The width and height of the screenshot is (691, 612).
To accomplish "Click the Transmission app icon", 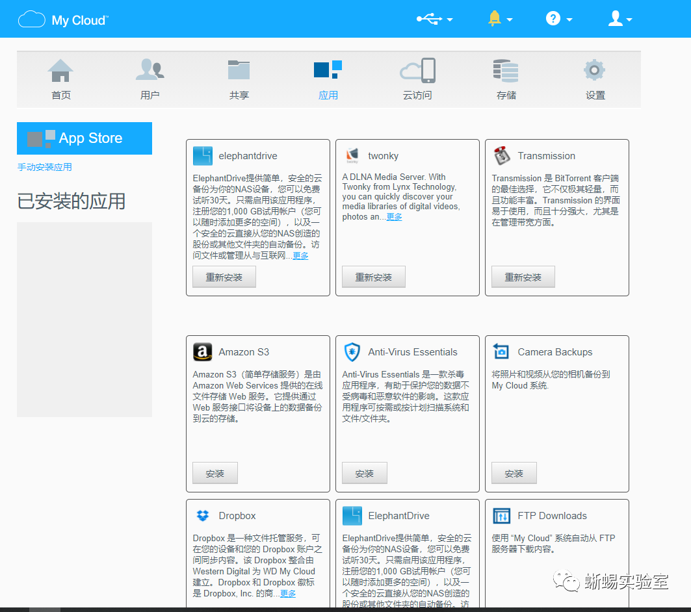I will 501,156.
